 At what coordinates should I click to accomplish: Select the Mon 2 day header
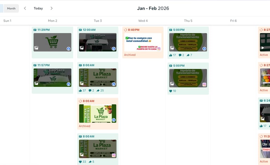(x=52, y=21)
